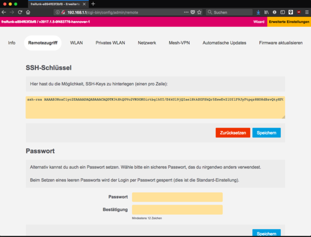Image resolution: width=311 pixels, height=237 pixels.
Task: Click the Passwort input field
Action: pyautogui.click(x=177, y=197)
